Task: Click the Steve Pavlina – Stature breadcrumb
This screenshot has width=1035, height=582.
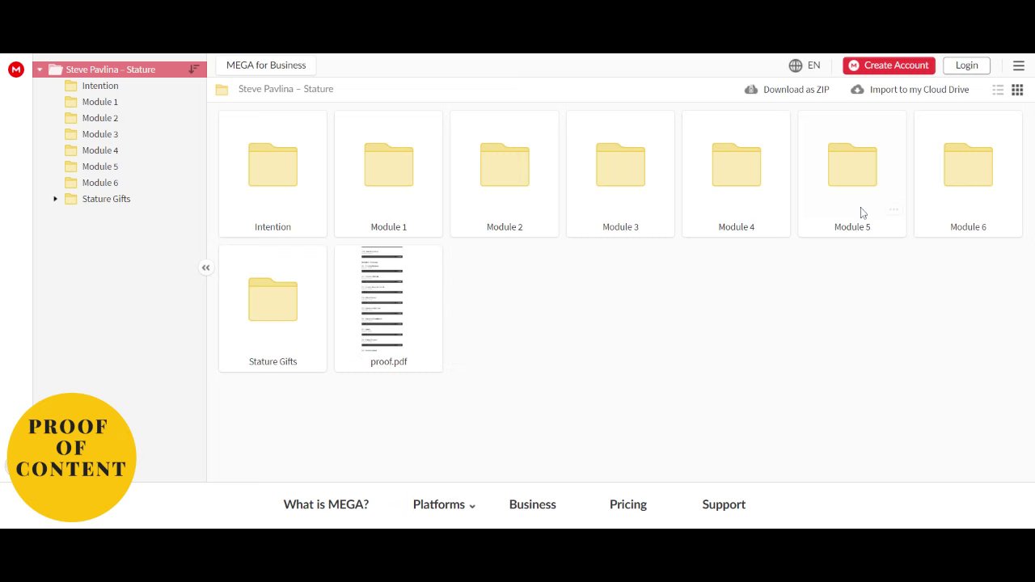Action: 285,89
